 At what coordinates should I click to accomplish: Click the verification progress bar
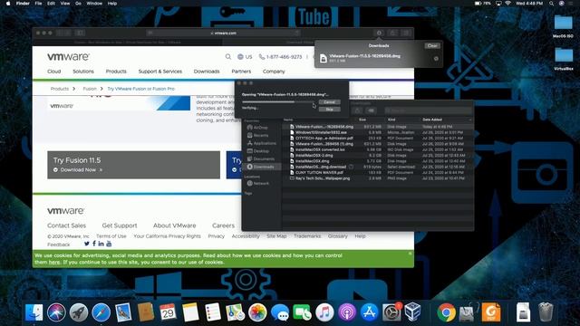[x=278, y=102]
